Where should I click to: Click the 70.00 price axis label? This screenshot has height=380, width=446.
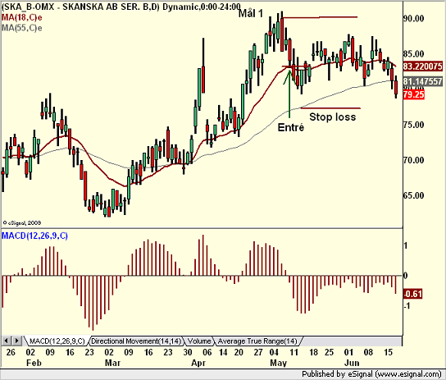coord(413,160)
